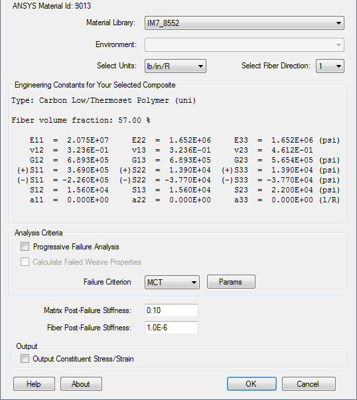Click the (1/R) unit label
Image resolution: width=357 pixels, height=400 pixels.
[329, 200]
